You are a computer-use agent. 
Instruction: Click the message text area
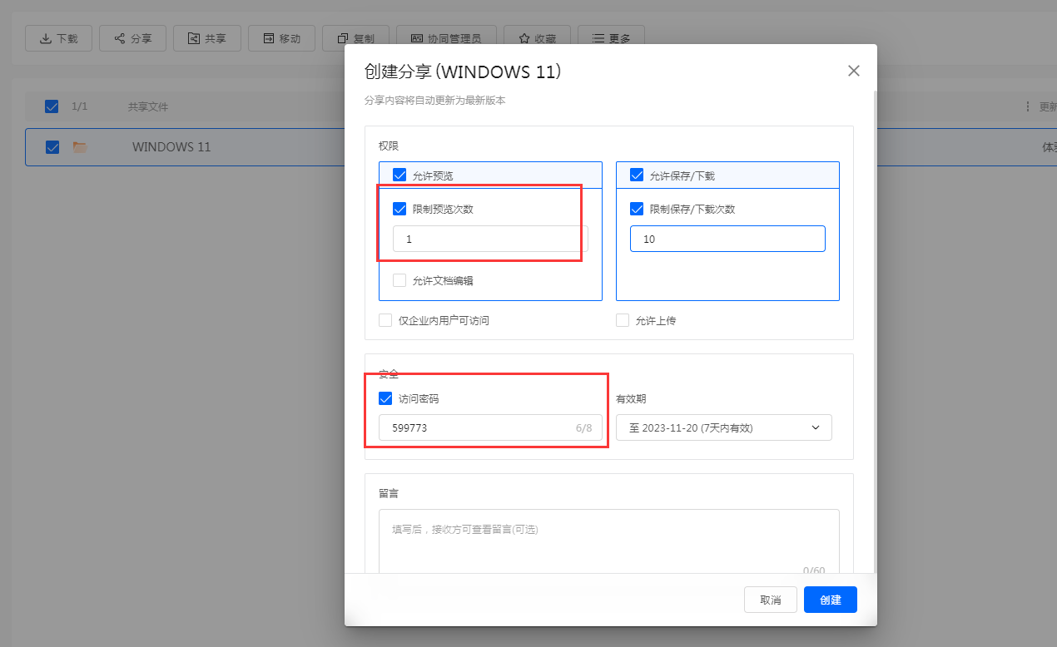(608, 541)
